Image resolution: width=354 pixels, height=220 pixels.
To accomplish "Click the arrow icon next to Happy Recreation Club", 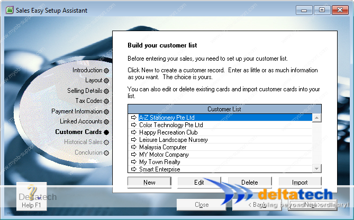I will pos(134,132).
